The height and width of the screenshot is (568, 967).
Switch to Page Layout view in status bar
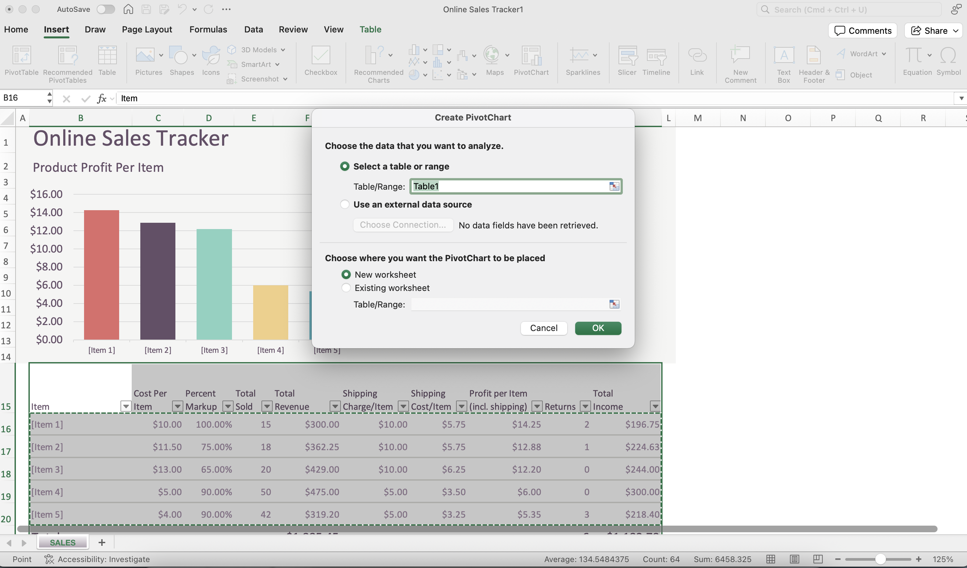coord(794,559)
